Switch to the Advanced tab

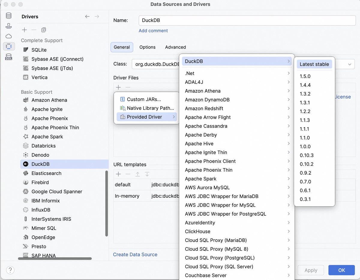pyautogui.click(x=175, y=47)
